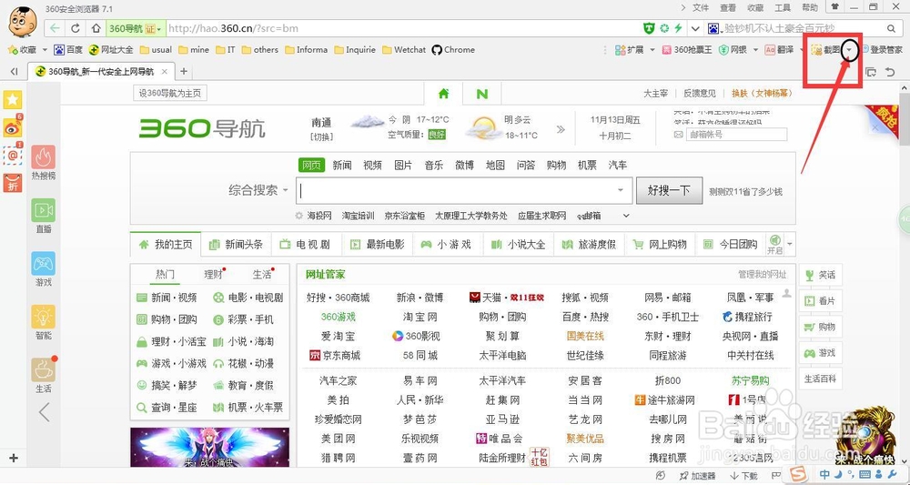Screen dimensions: 910x485
Task: Click the plus icon at sidebar bottom
Action: (14, 458)
